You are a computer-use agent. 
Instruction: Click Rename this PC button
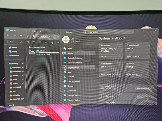click(x=143, y=88)
